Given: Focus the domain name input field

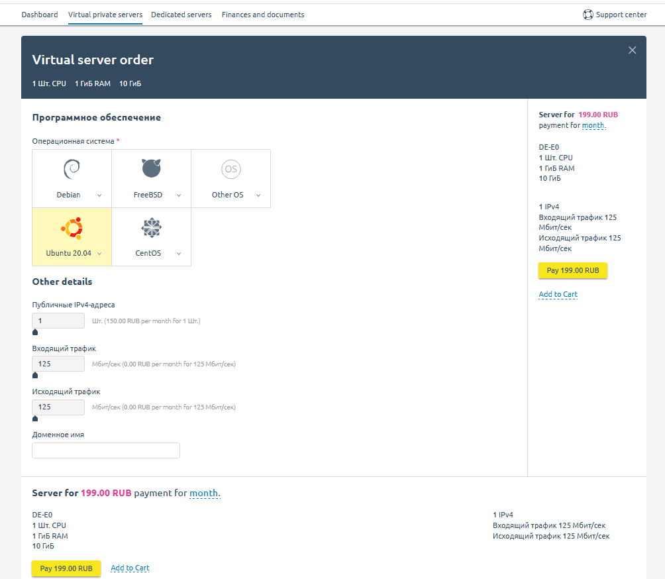Looking at the screenshot, I should tap(106, 450).
